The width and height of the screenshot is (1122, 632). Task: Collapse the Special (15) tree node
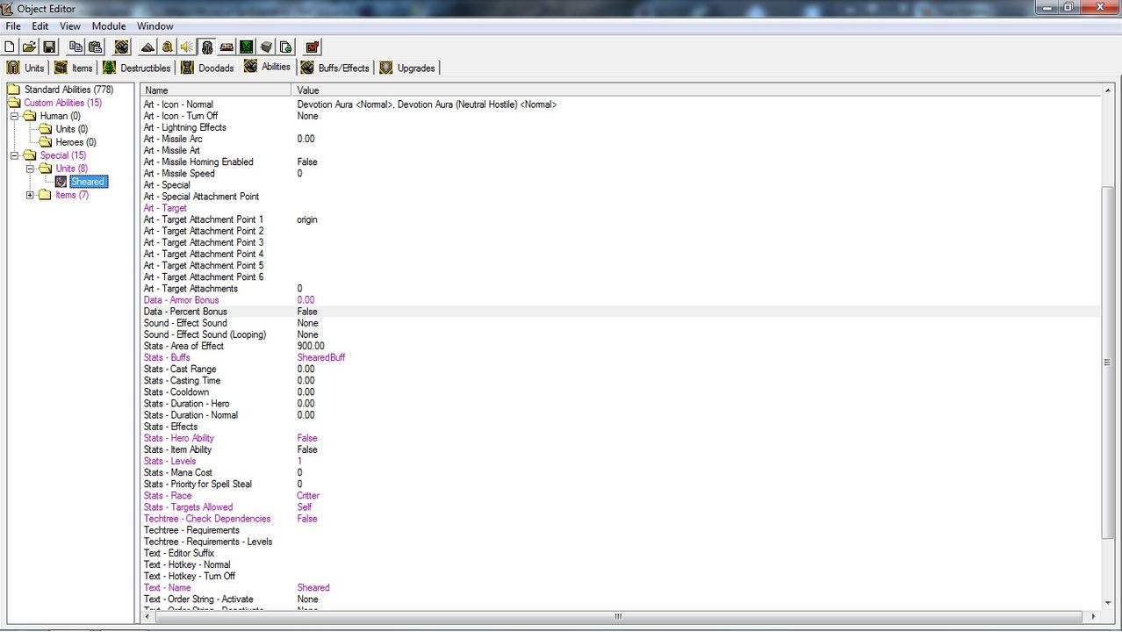(14, 155)
